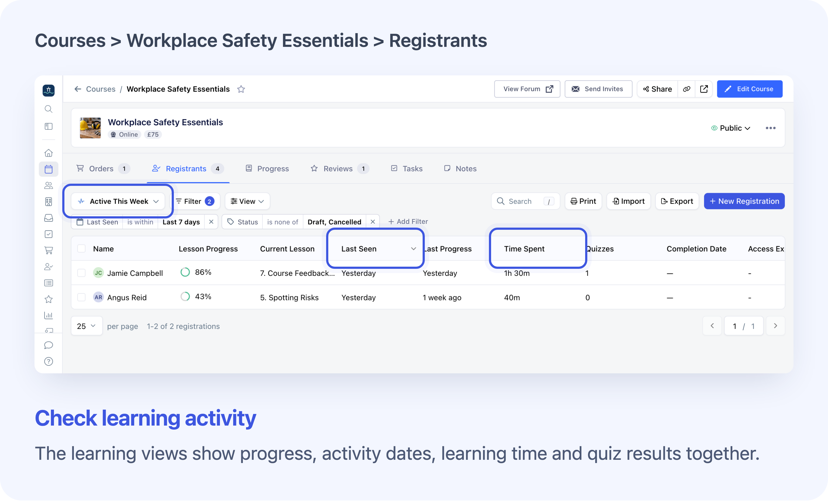Screen dimensions: 828x501
Task: Change the 'is none of' filter operator
Action: (283, 222)
